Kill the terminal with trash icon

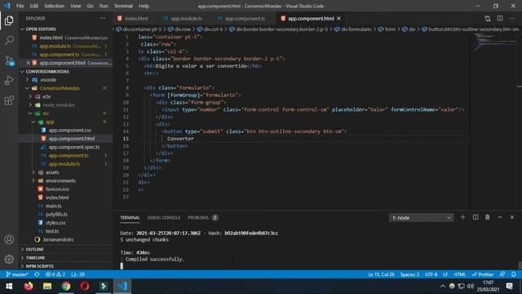pos(488,217)
